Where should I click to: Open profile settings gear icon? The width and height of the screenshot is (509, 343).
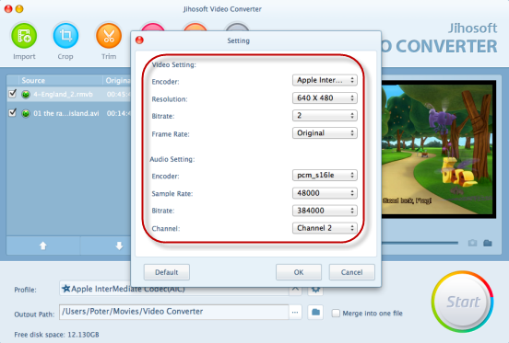(315, 290)
